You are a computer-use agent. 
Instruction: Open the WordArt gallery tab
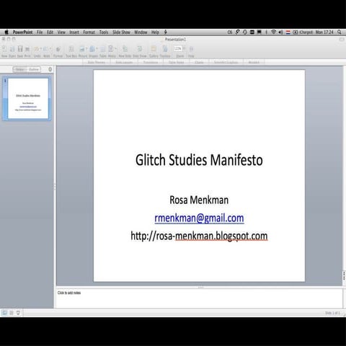pyautogui.click(x=254, y=63)
